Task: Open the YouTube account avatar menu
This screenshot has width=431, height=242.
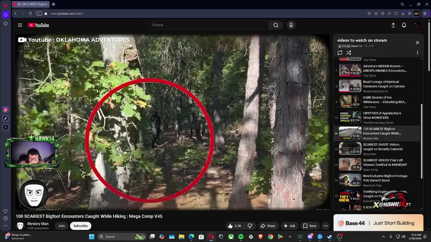Action: coord(417,25)
